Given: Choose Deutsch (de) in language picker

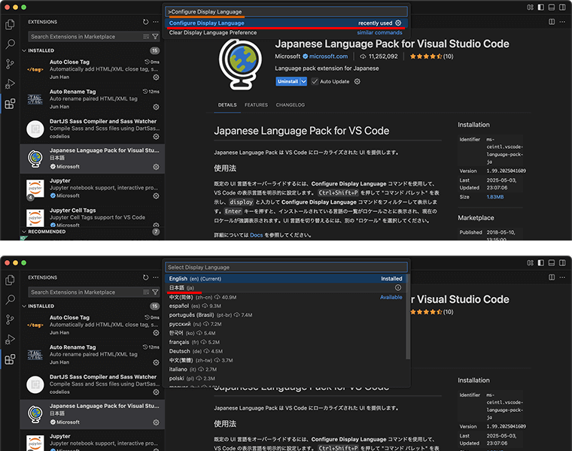Looking at the screenshot, I should (x=286, y=351).
